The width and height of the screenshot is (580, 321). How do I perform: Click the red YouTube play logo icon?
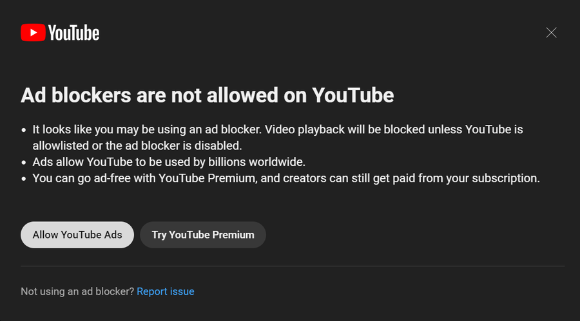[34, 33]
